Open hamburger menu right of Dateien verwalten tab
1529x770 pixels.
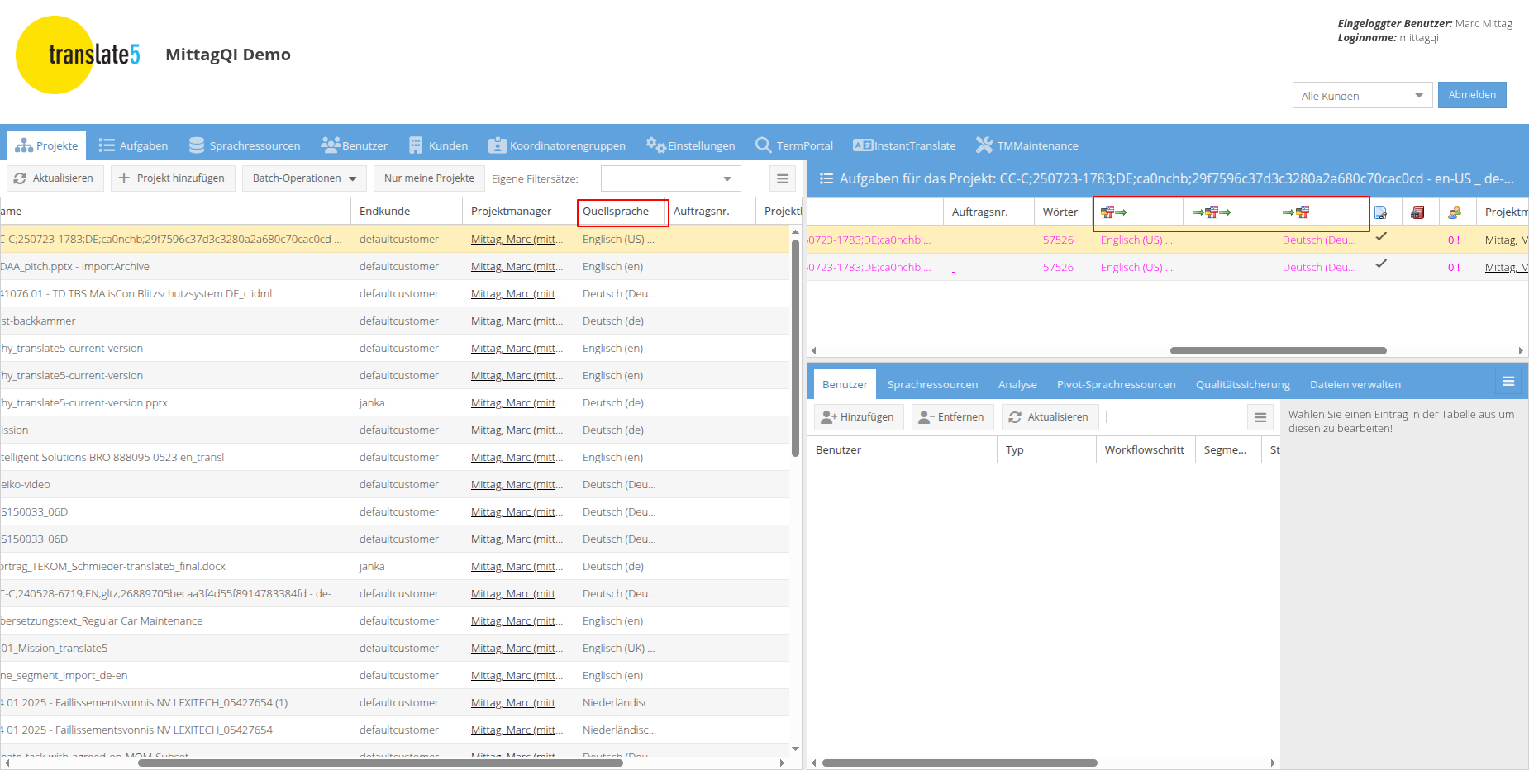1508,382
